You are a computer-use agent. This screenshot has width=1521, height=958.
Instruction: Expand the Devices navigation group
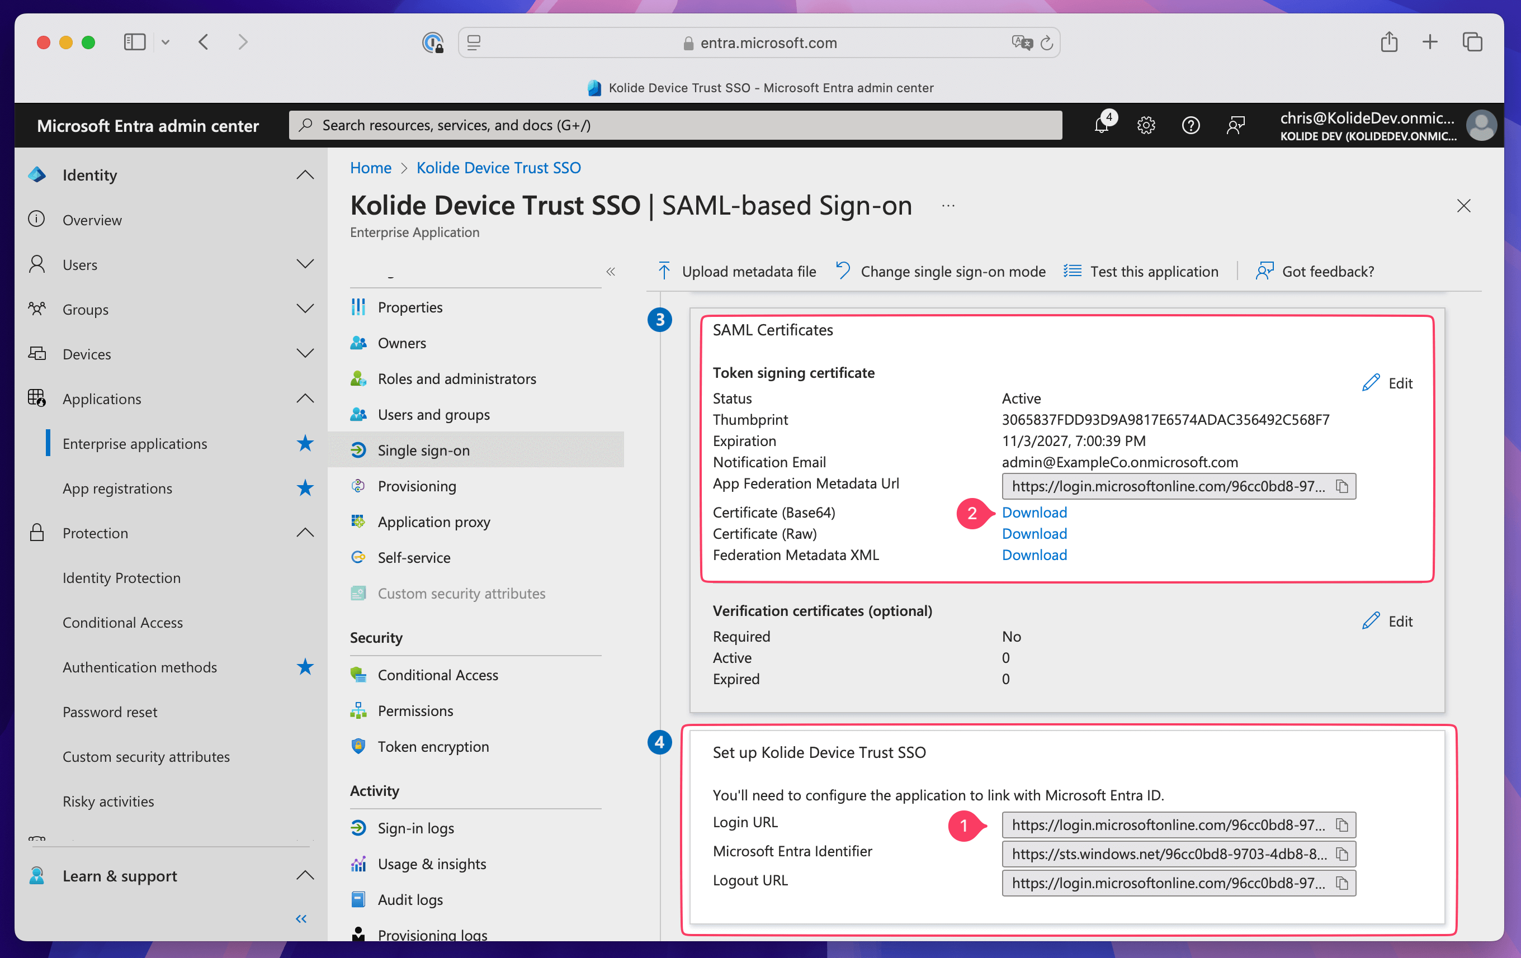305,354
